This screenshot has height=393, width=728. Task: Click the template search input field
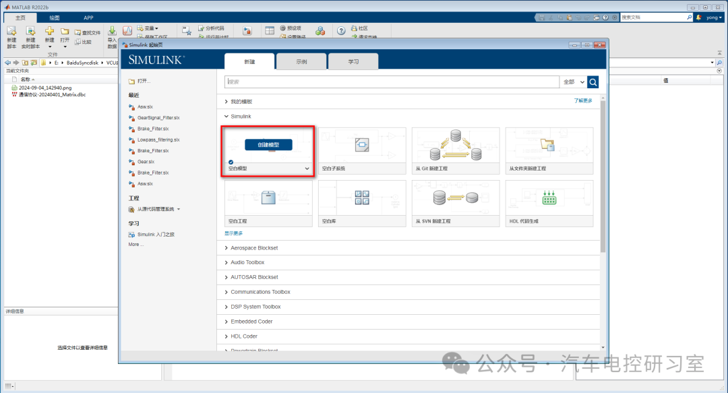[x=391, y=82]
